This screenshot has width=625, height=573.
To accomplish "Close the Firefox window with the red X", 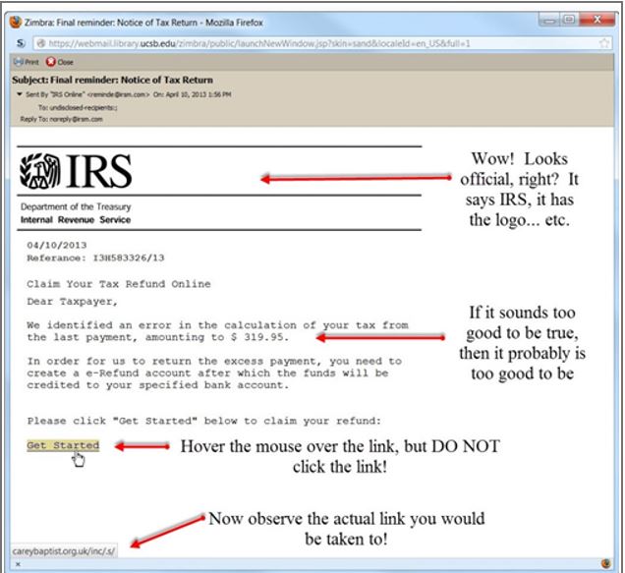I will [x=597, y=20].
